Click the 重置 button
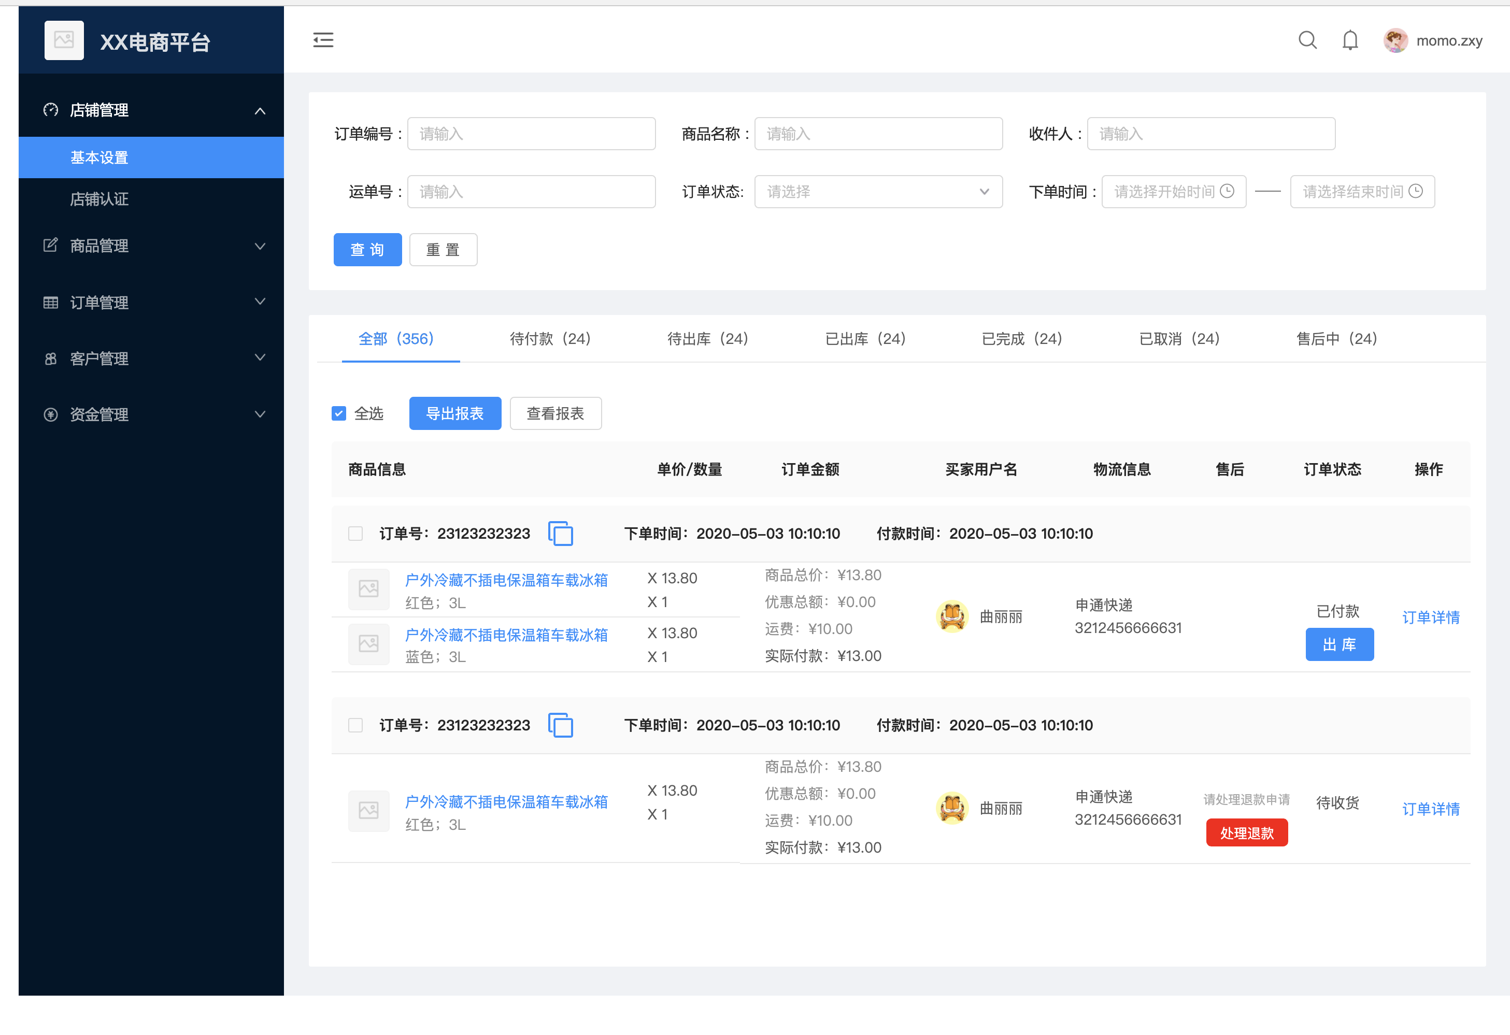This screenshot has width=1510, height=1035. (x=443, y=250)
